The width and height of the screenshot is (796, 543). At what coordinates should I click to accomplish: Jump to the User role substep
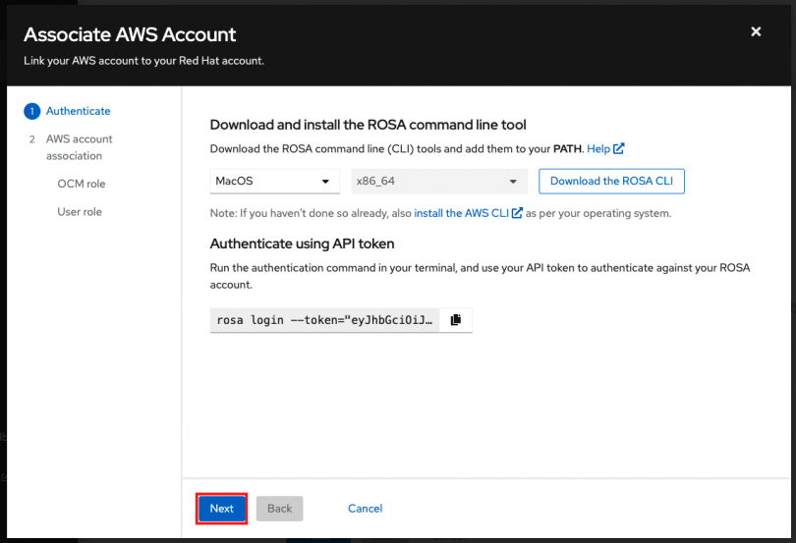point(80,212)
